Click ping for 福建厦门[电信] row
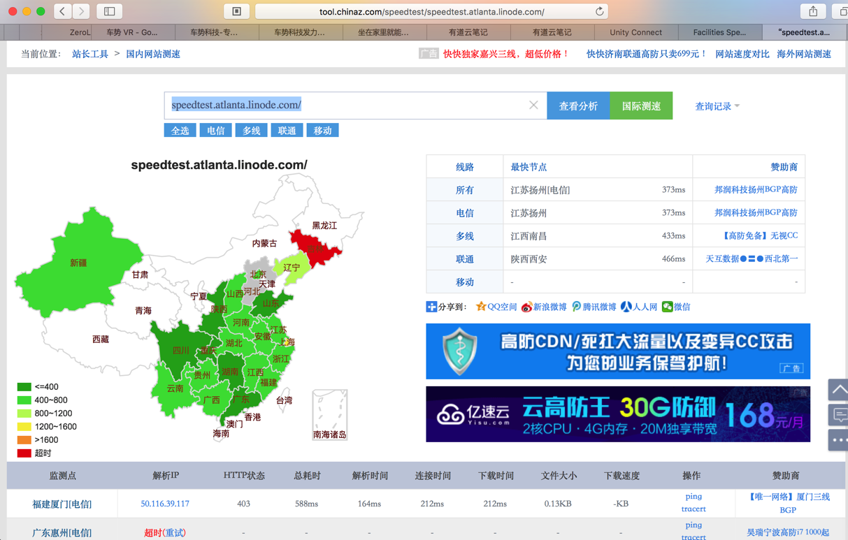The image size is (848, 540). (x=694, y=497)
